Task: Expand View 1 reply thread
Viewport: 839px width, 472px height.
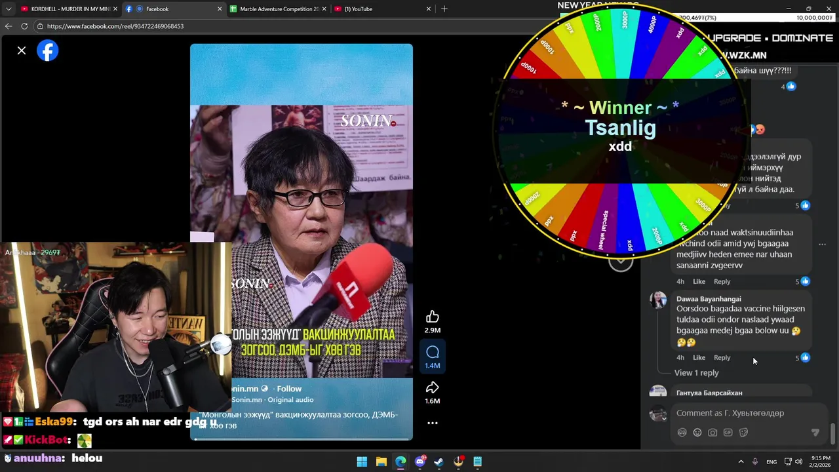Action: (x=696, y=373)
